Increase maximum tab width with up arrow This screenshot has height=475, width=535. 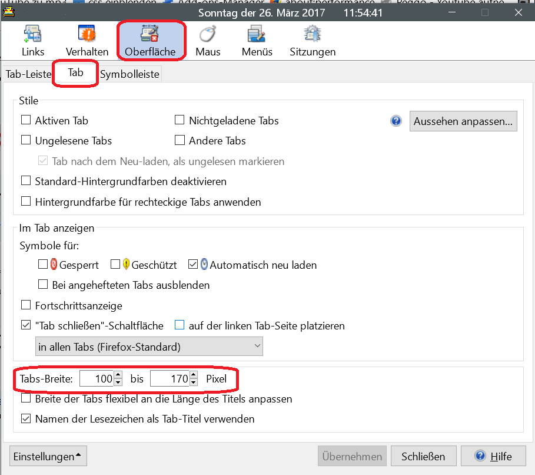pyautogui.click(x=194, y=375)
